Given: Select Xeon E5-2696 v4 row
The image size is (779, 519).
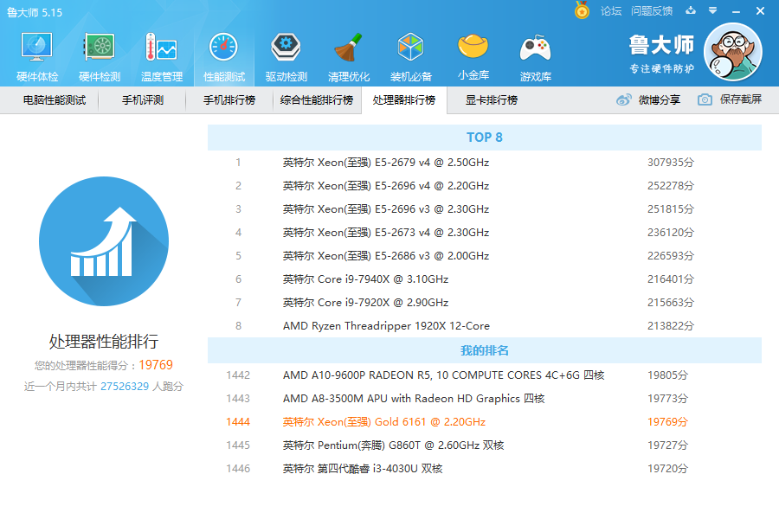Looking at the screenshot, I should (485, 186).
